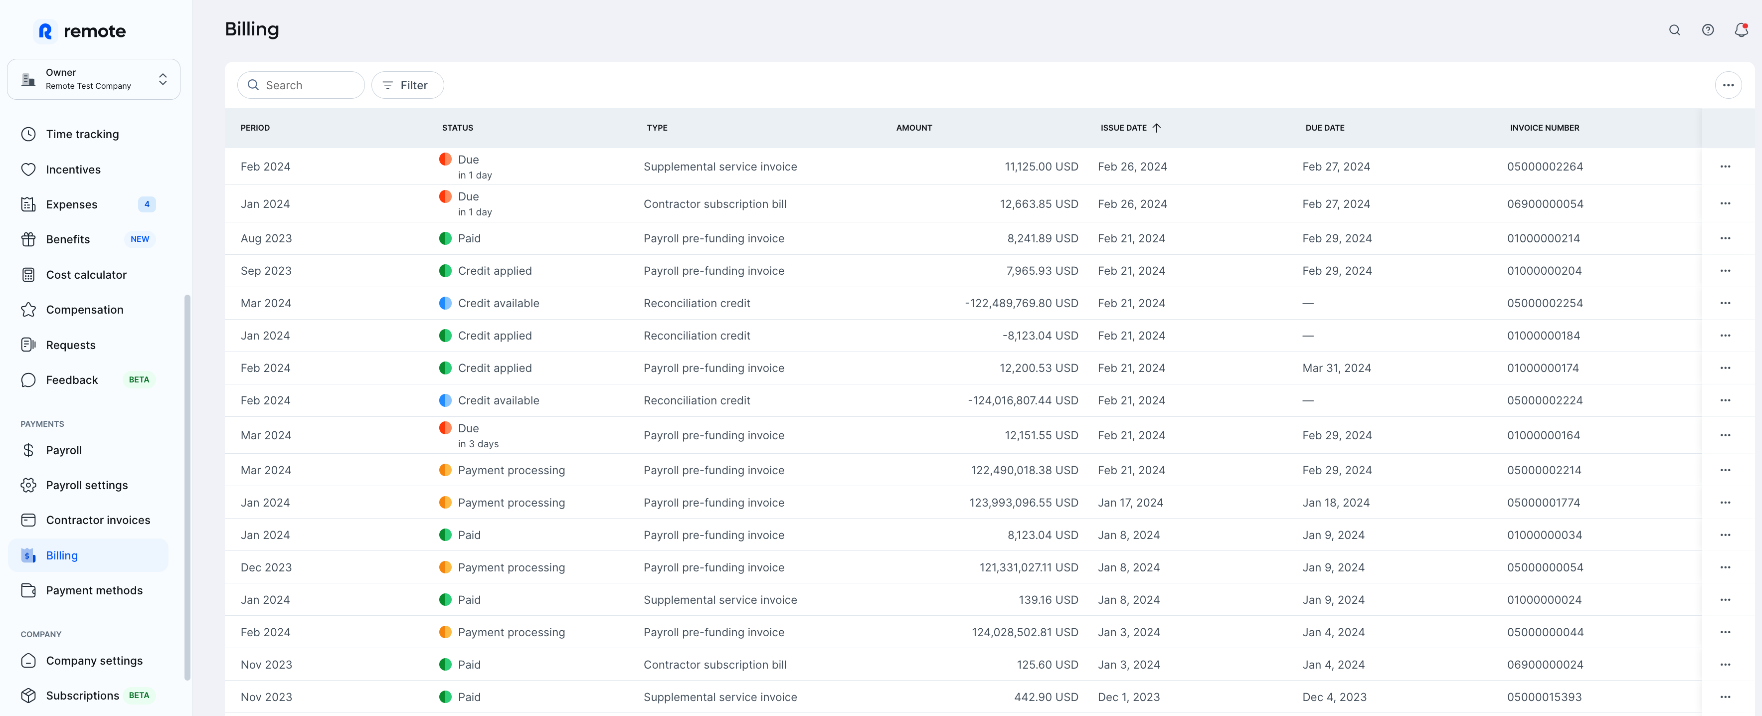
Task: Open the Filter button
Action: (407, 85)
